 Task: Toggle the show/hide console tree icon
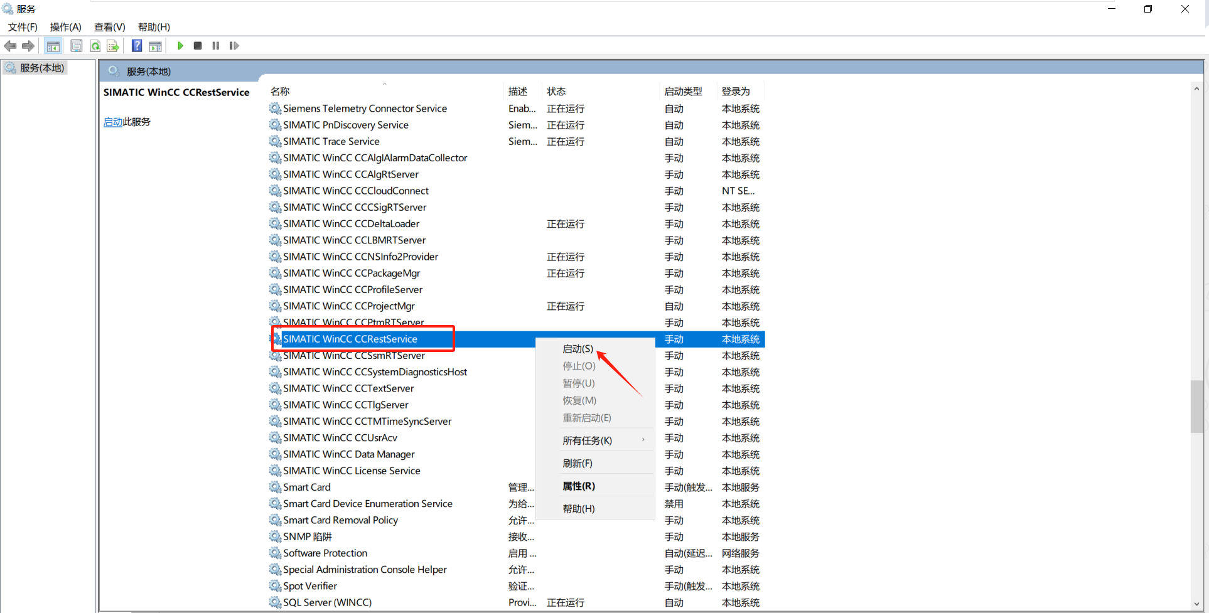53,46
